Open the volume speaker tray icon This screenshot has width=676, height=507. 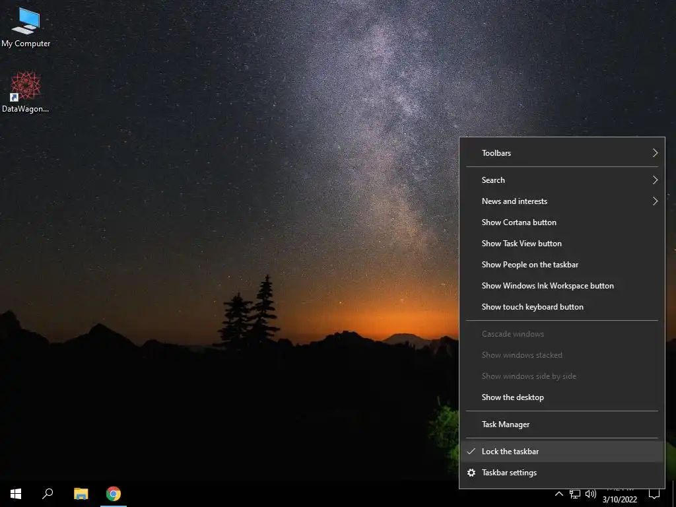(x=591, y=494)
